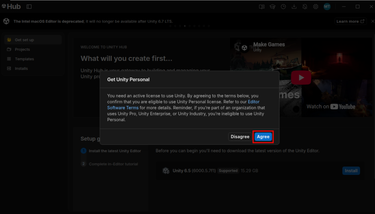Open the settings gear icon
The height and width of the screenshot is (214, 375).
click(x=315, y=7)
